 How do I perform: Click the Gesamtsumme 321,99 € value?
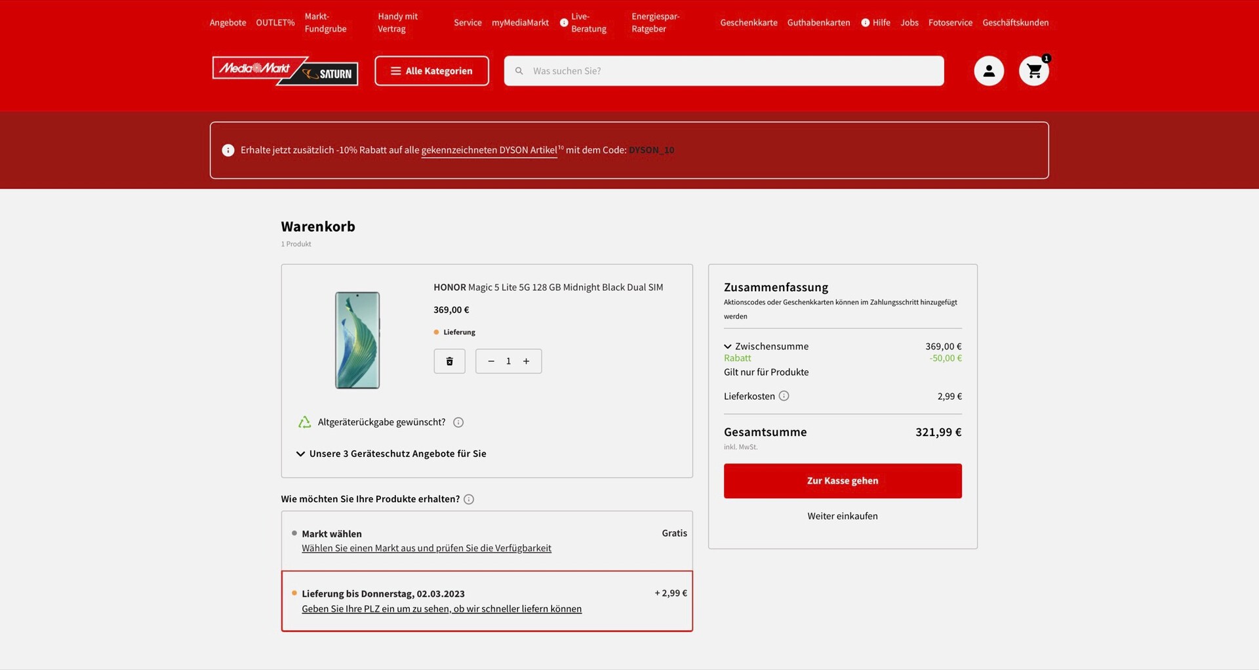click(938, 432)
